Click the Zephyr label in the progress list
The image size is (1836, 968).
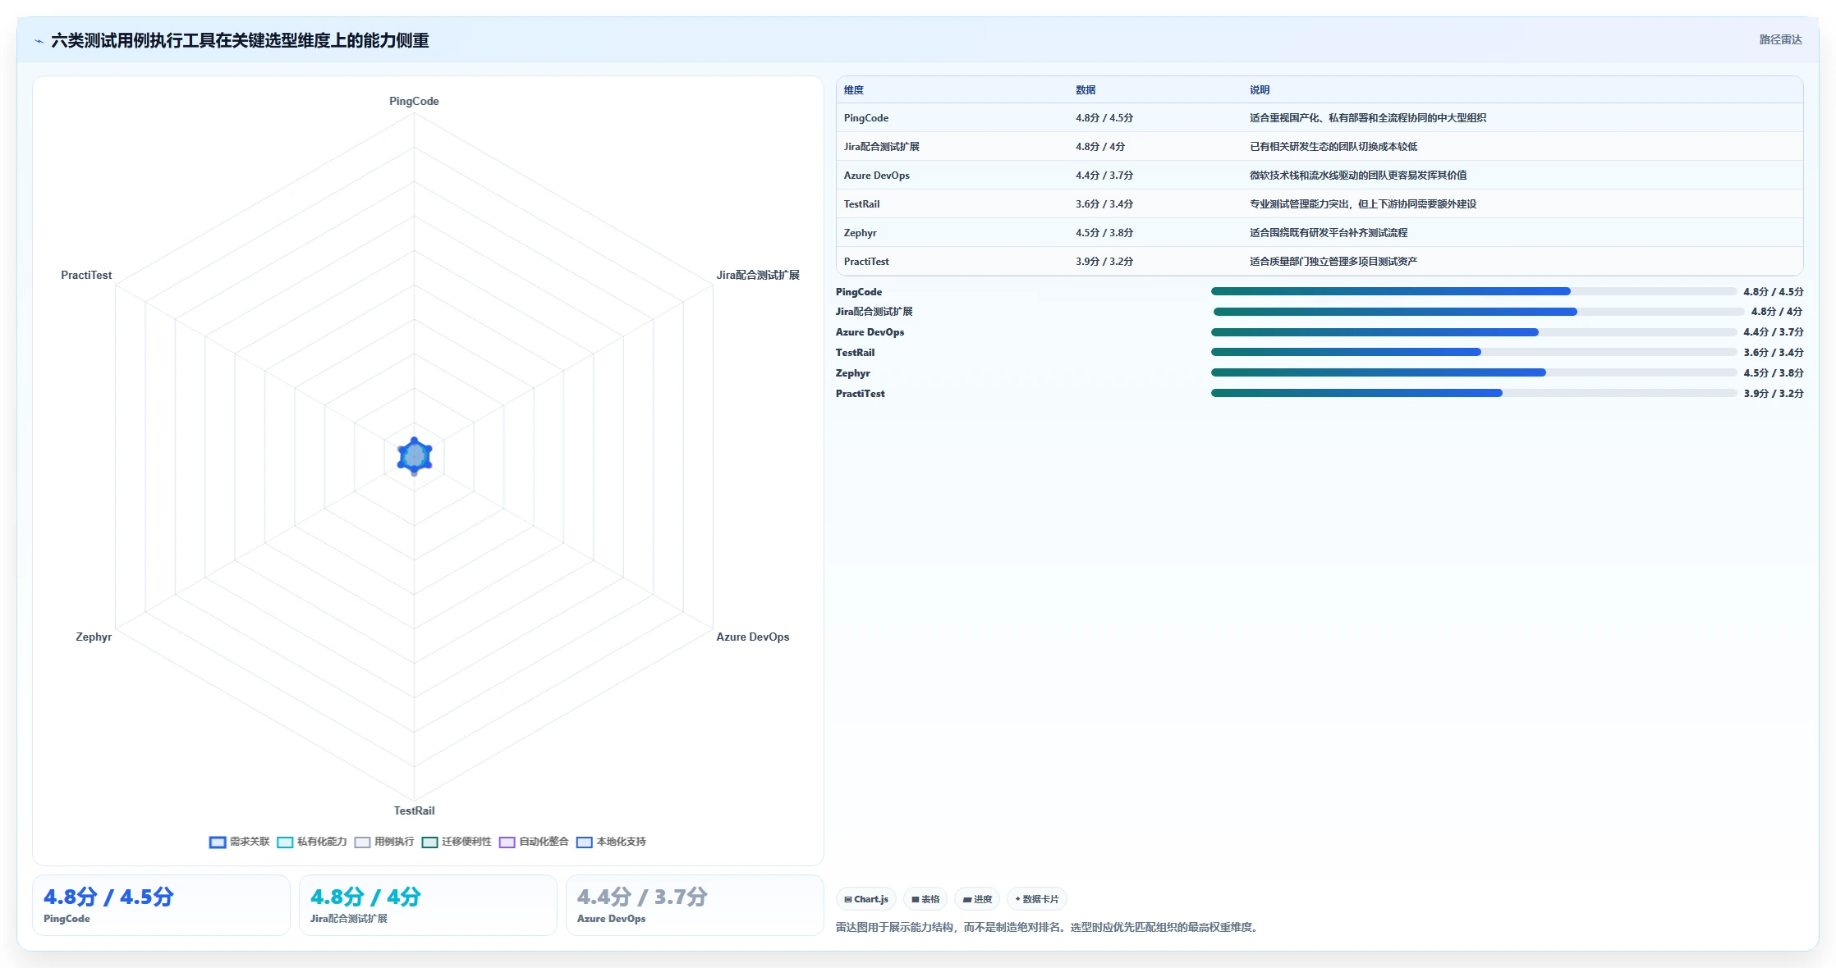click(x=852, y=373)
